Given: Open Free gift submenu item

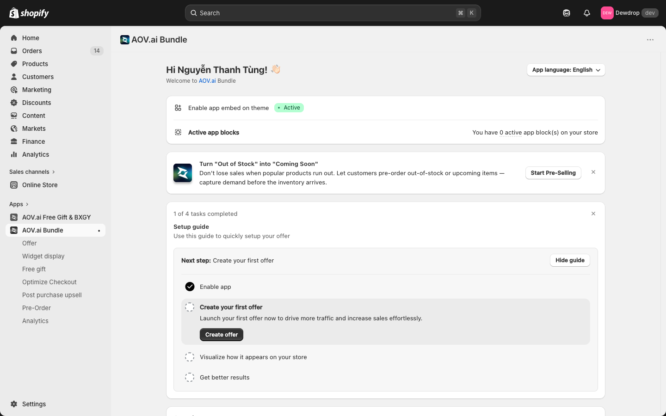Looking at the screenshot, I should [x=34, y=269].
